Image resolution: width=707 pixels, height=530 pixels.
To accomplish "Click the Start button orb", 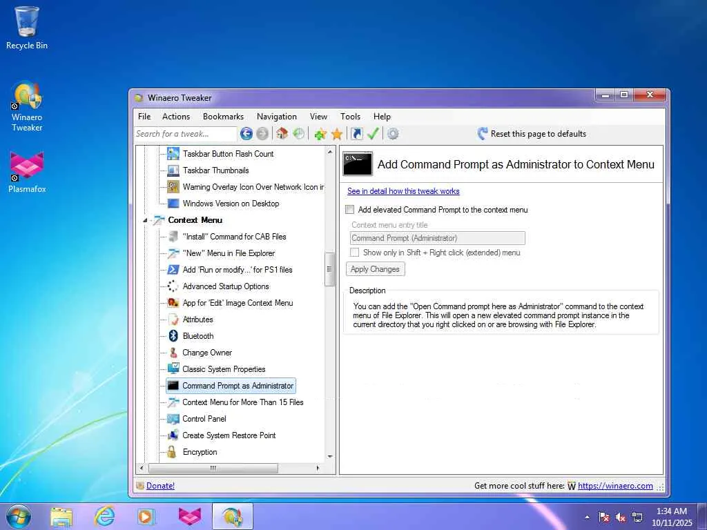I will click(x=19, y=516).
